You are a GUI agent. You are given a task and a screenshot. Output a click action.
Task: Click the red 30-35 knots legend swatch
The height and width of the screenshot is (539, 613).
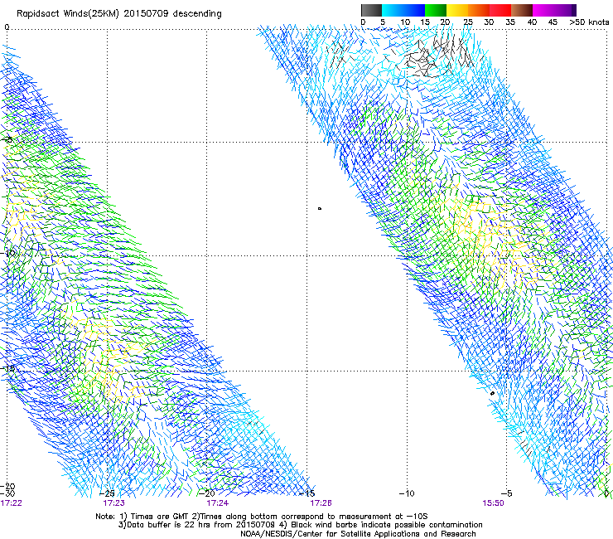500,10
